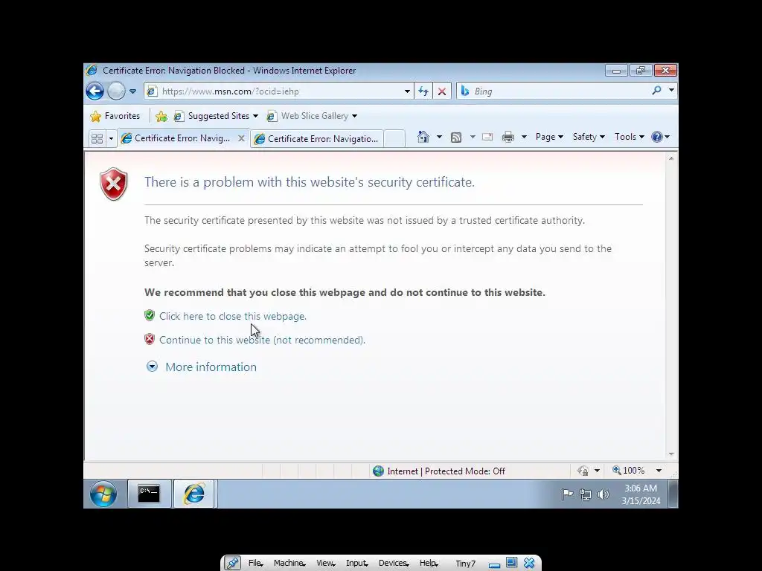Click the Read Mail envelope icon
Screen dimensions: 762x571
click(487, 138)
